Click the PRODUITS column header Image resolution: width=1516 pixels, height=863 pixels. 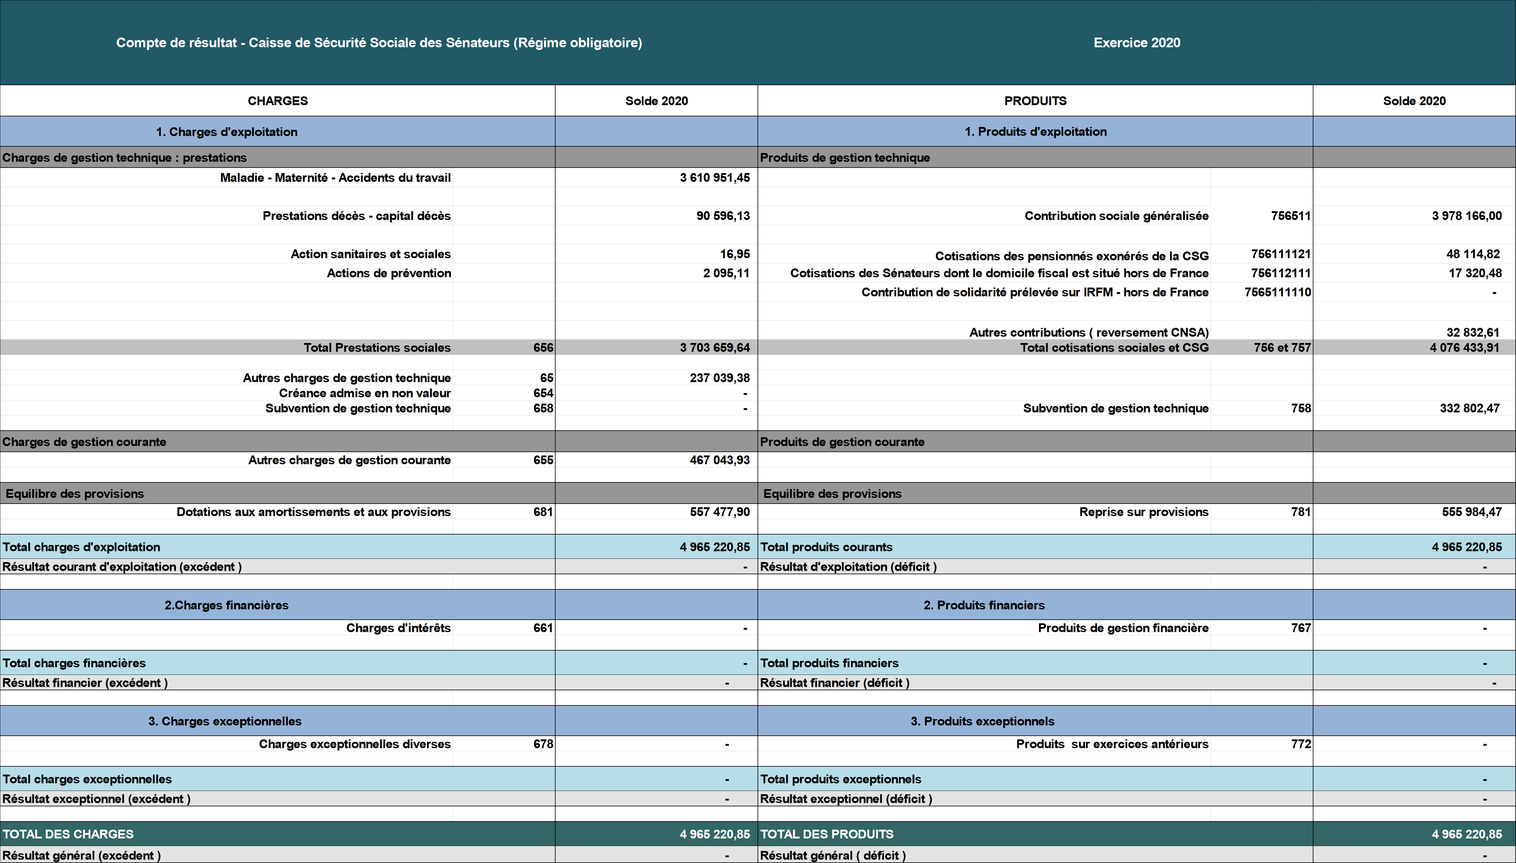point(1035,101)
